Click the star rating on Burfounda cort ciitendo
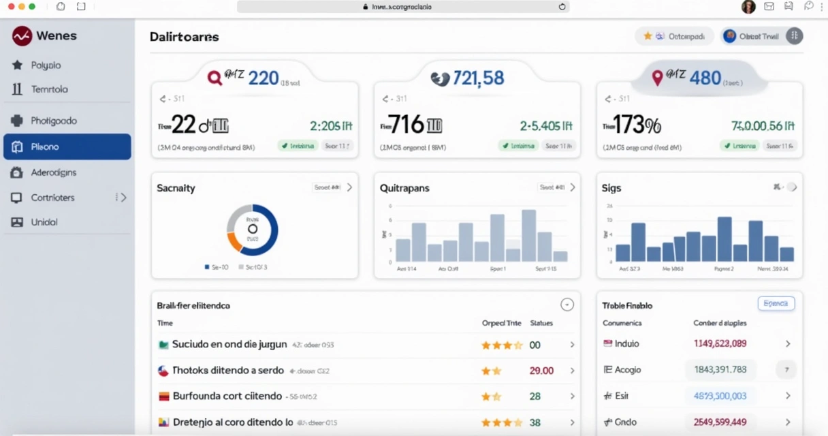 [x=492, y=396]
